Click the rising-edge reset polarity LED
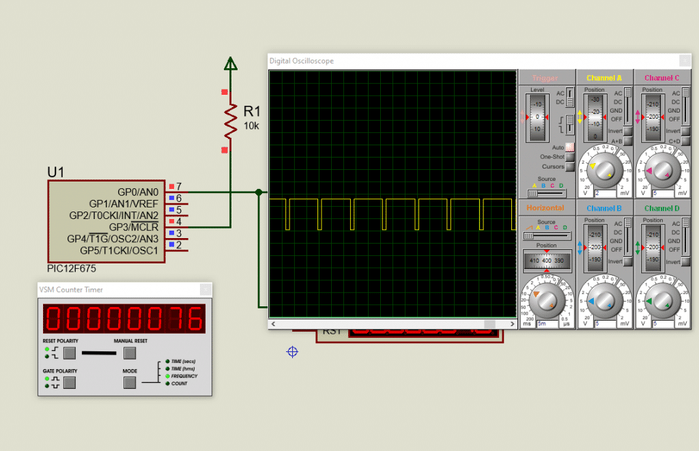This screenshot has width=699, height=451. click(x=47, y=349)
